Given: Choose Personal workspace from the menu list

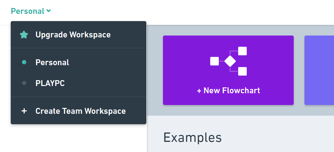Looking at the screenshot, I should pos(52,63).
